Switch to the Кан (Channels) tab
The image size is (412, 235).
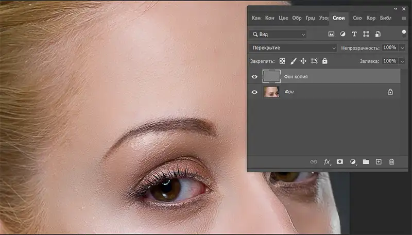click(x=256, y=18)
